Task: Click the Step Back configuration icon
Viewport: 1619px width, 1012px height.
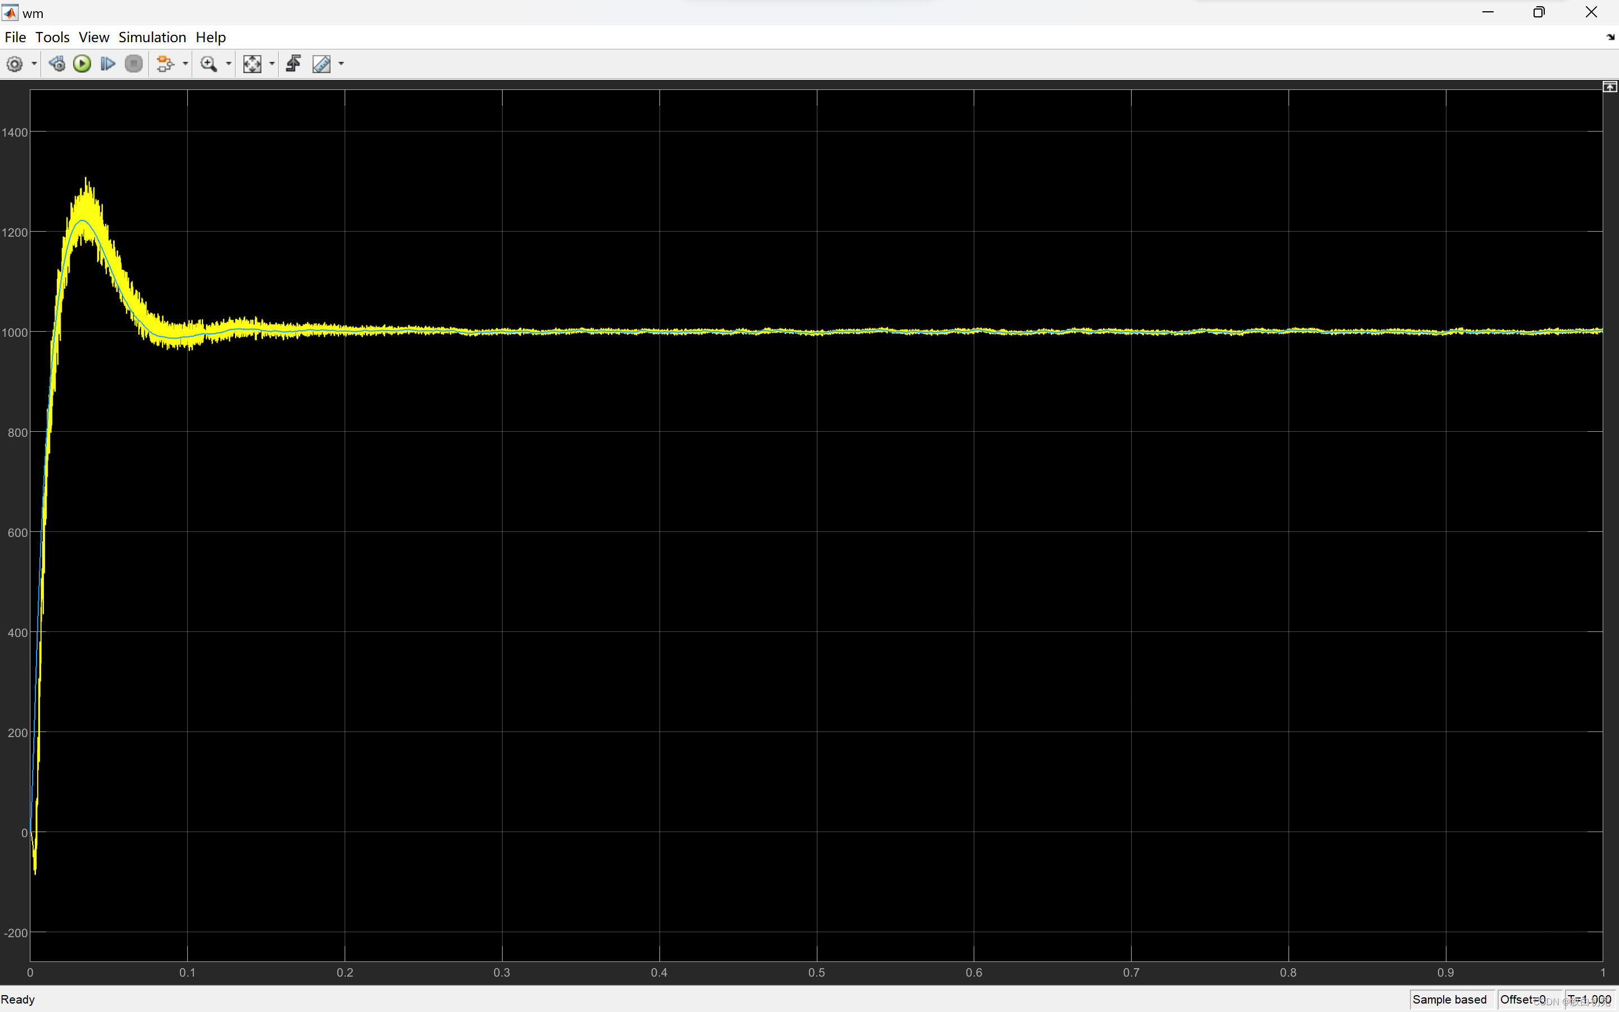Action: [x=57, y=64]
